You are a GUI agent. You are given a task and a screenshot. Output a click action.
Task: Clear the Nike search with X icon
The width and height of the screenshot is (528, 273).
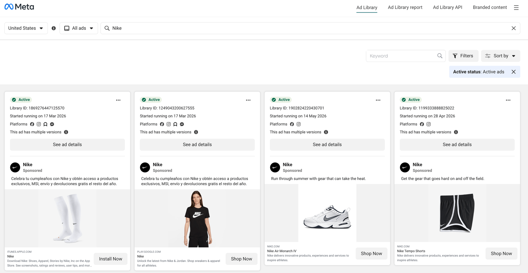pyautogui.click(x=513, y=28)
